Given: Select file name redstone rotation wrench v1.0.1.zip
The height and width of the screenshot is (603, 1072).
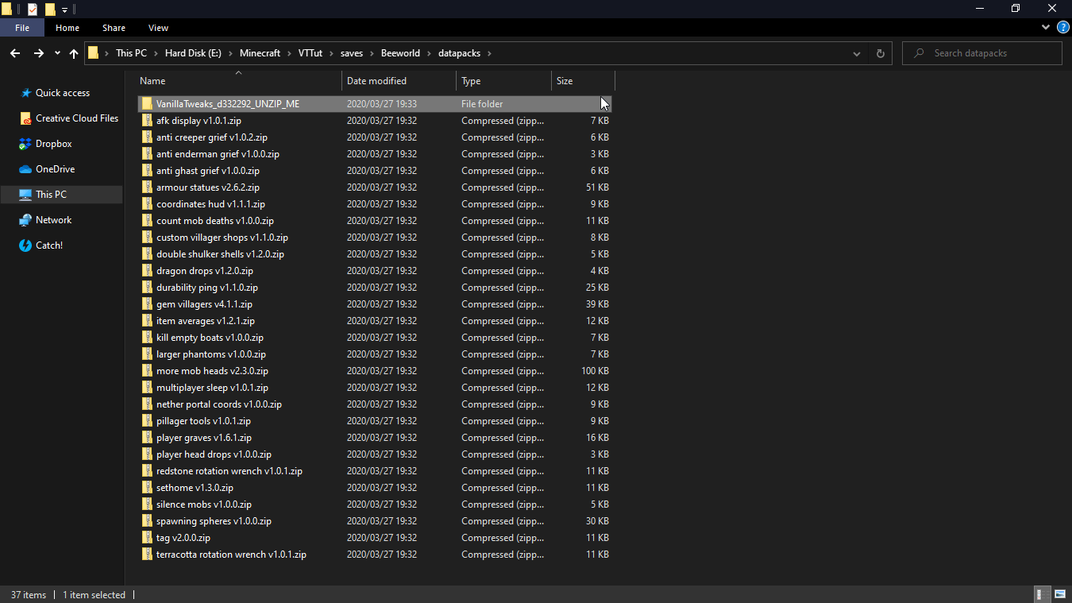Looking at the screenshot, I should pos(229,471).
